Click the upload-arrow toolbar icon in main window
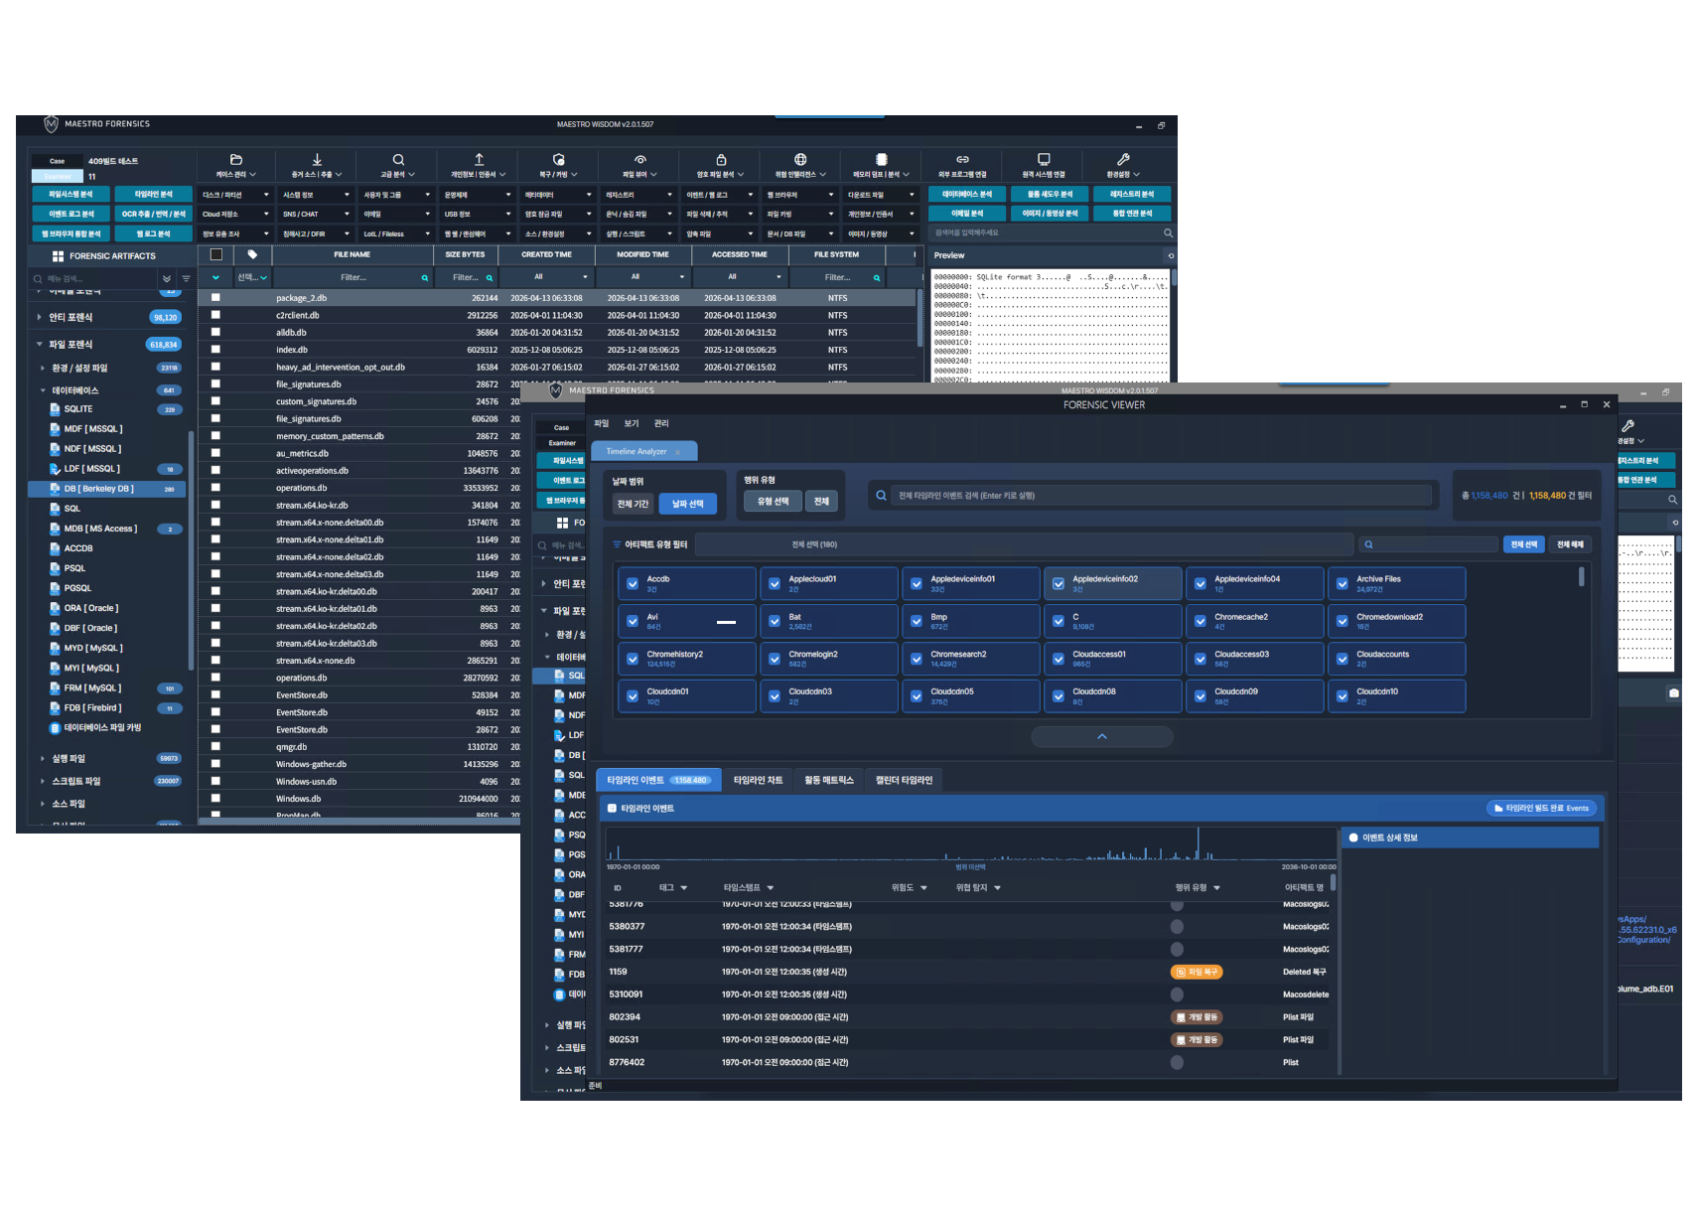 [479, 159]
